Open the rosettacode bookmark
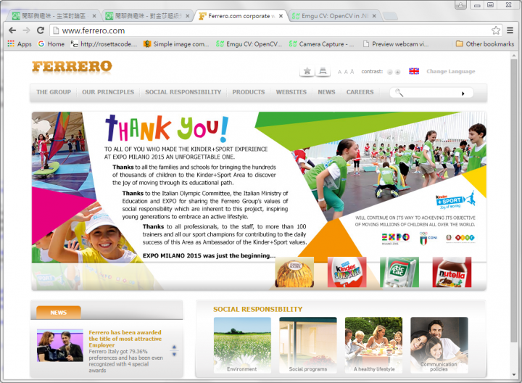 tap(104, 44)
